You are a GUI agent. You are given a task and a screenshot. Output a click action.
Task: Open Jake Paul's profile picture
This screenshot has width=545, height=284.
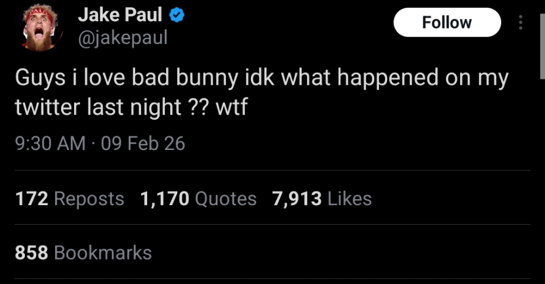point(40,27)
